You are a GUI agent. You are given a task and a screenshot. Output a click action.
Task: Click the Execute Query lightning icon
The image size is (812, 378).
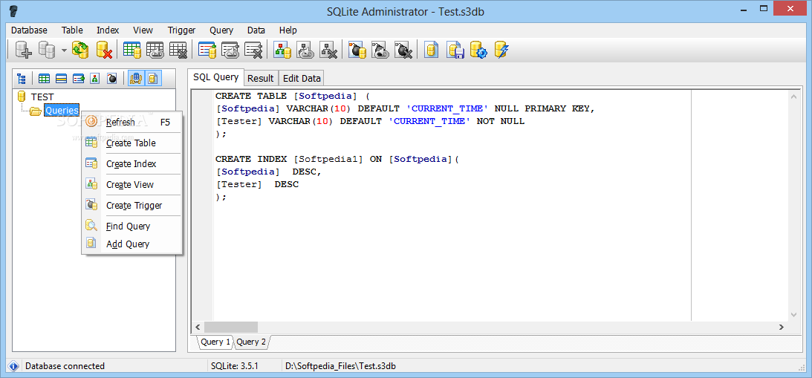(501, 50)
